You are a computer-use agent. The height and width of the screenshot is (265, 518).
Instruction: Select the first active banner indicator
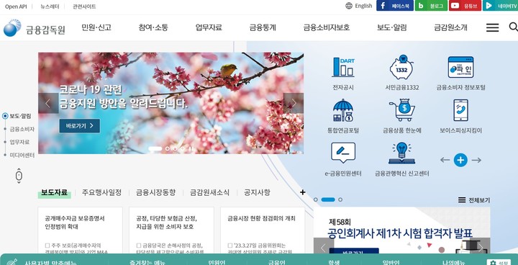click(x=155, y=149)
